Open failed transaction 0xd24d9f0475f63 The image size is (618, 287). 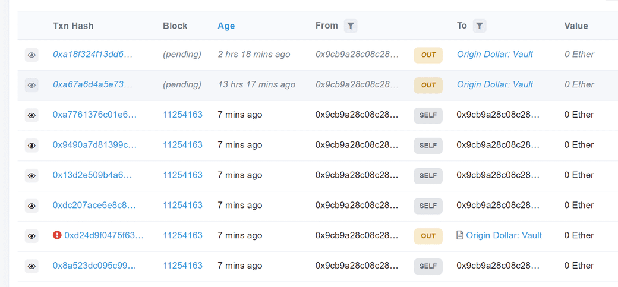coord(104,235)
